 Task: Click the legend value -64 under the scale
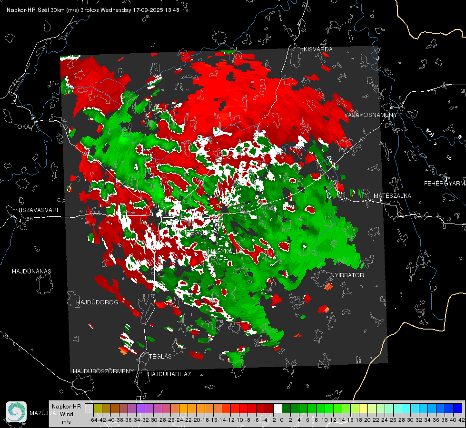(93, 420)
